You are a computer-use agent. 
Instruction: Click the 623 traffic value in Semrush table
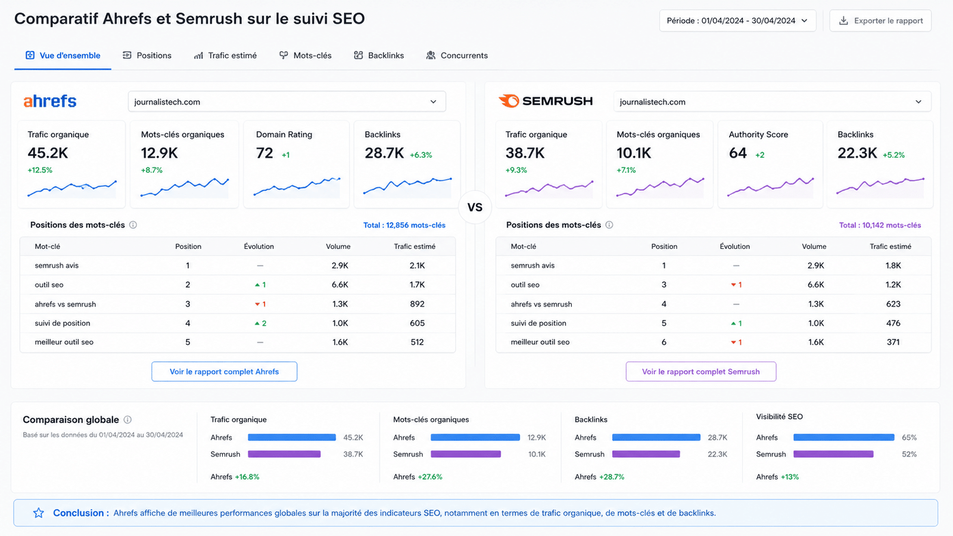[893, 304]
